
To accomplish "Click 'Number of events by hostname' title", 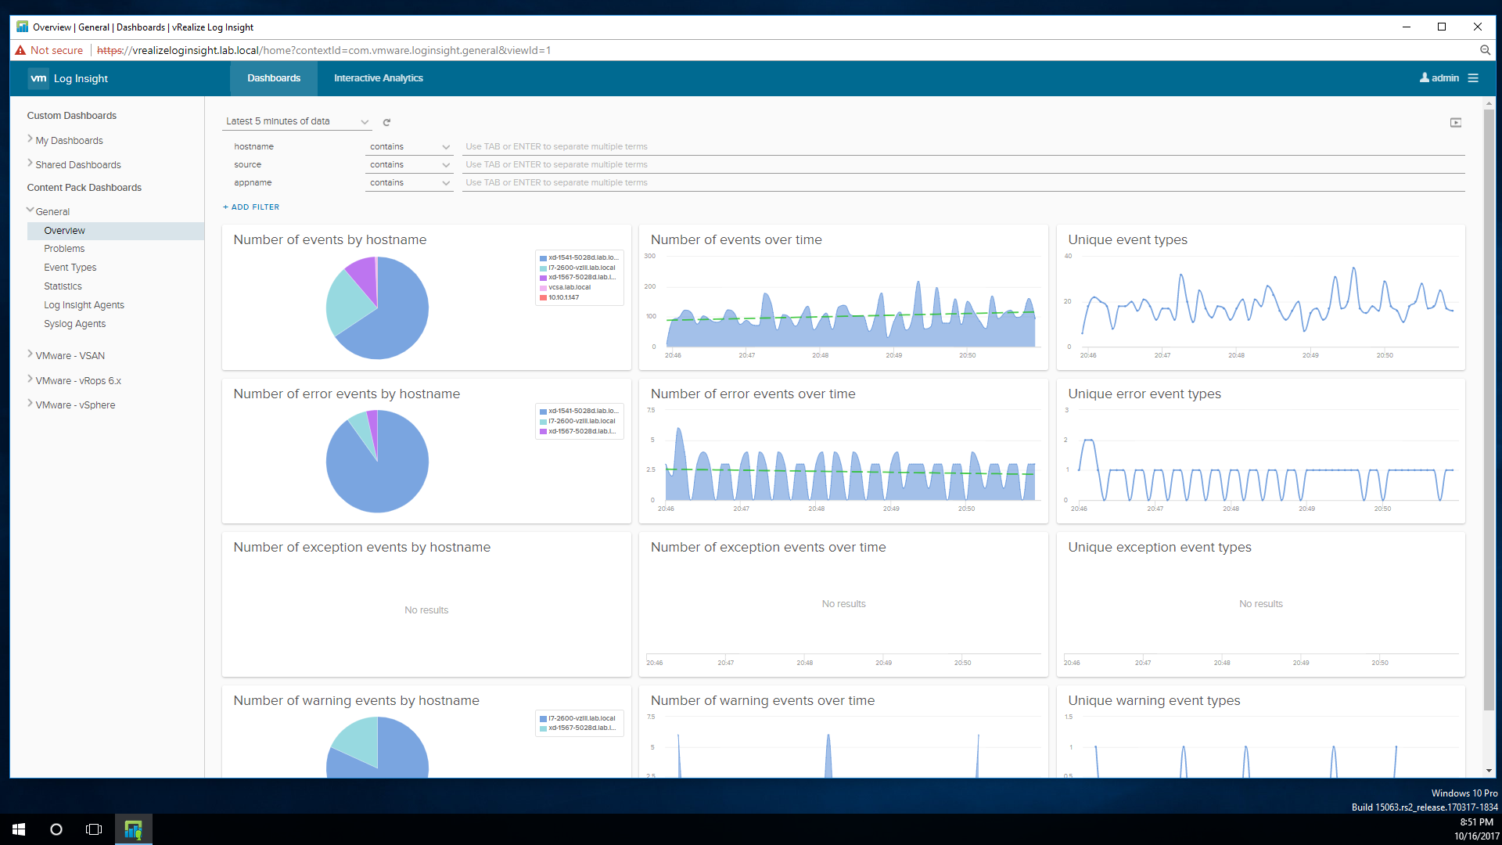I will coord(330,240).
